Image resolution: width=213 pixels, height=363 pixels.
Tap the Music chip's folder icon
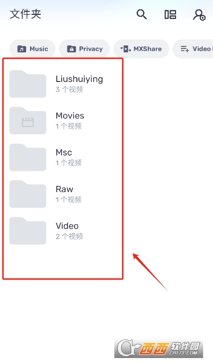(x=22, y=49)
